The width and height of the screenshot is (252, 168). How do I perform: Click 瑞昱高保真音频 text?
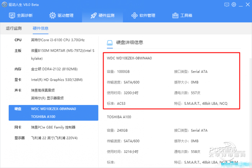tap(43, 90)
